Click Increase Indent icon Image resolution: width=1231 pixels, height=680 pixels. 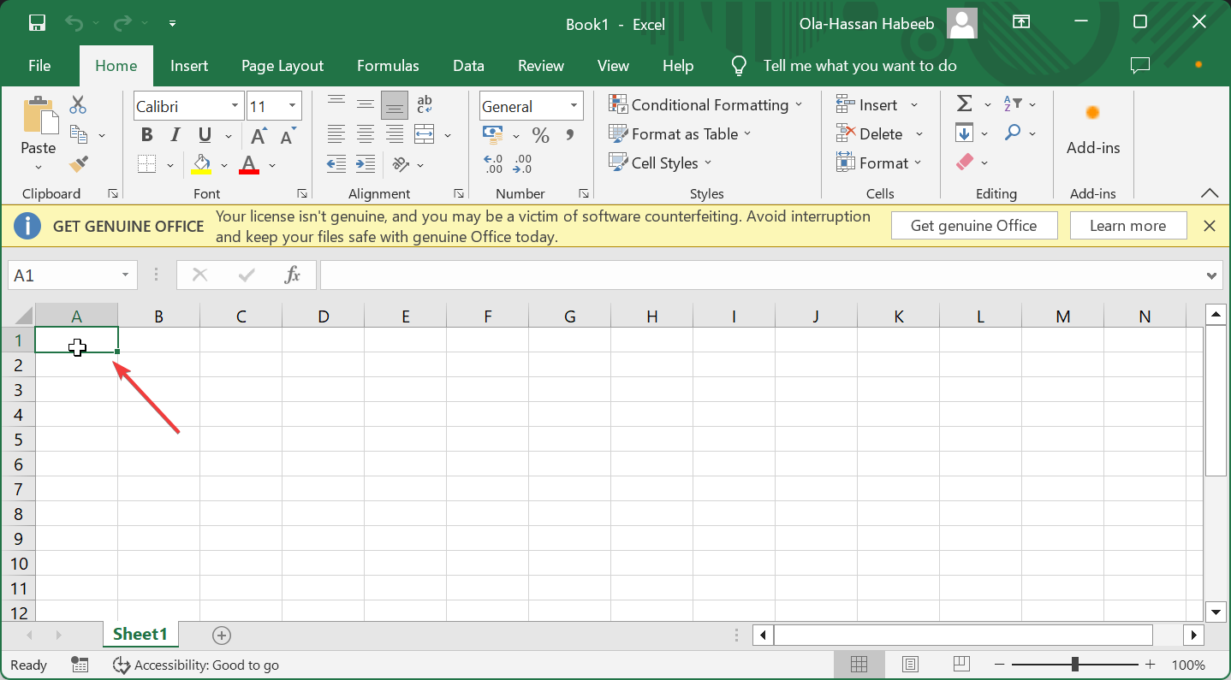(366, 163)
